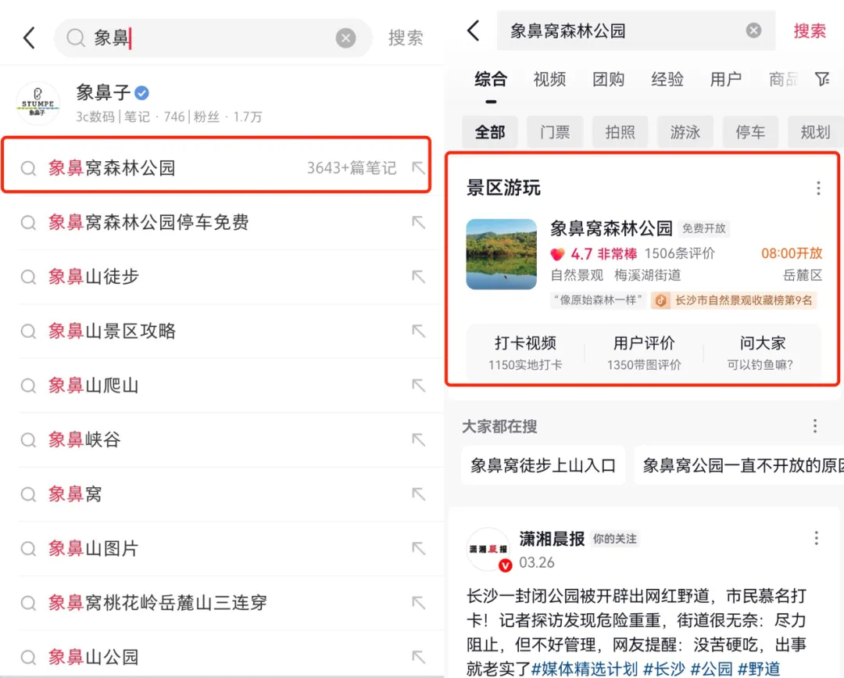Select the 拍照 filter chip

(x=620, y=132)
